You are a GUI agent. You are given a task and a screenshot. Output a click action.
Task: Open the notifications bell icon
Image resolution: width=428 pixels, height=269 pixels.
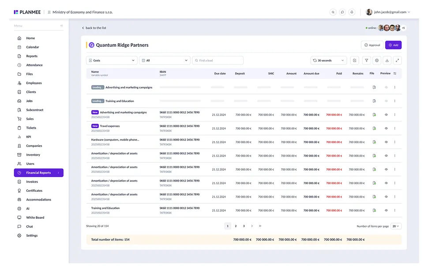point(352,12)
